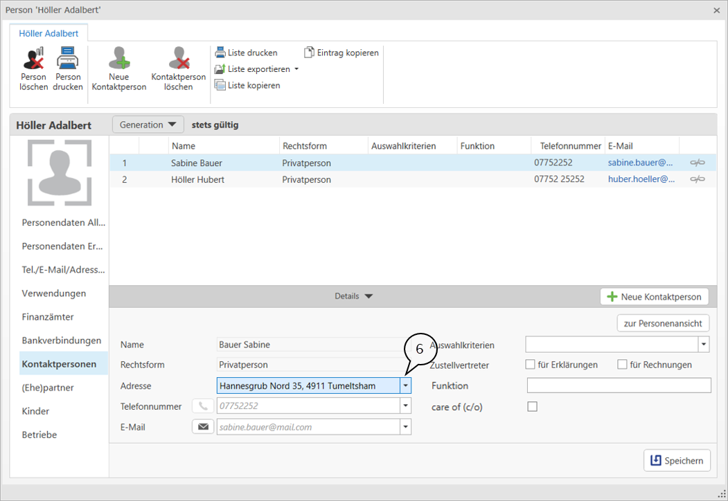Click the Kontaktperson löschen ribbon icon
Viewport: 728px width, 501px height.
179,58
